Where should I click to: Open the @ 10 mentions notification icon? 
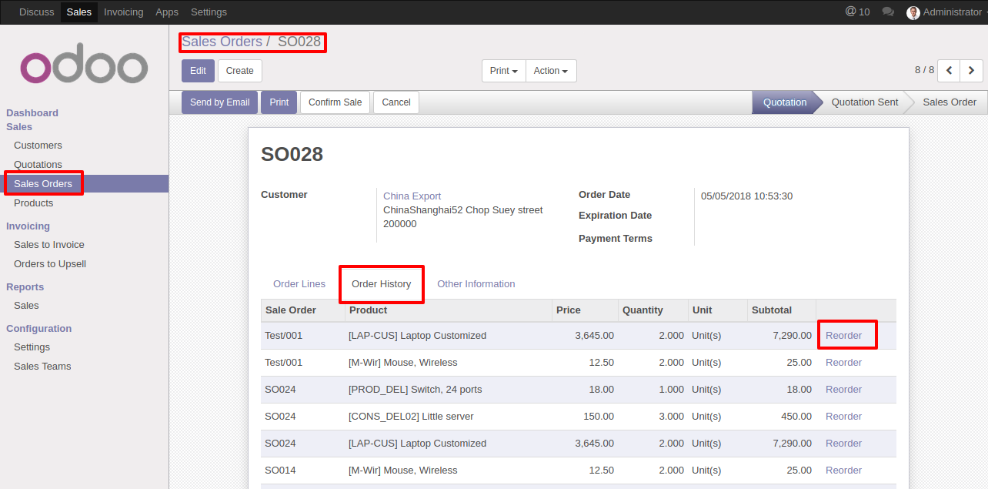[x=857, y=12]
